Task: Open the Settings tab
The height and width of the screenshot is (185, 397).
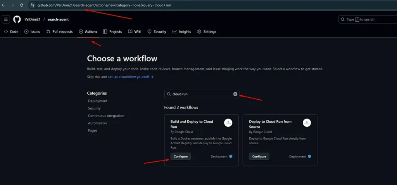Action: point(207,32)
